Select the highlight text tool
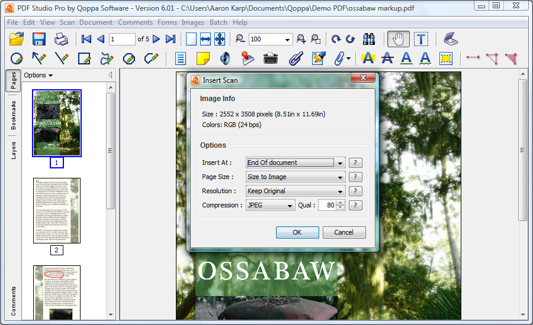Image resolution: width=533 pixels, height=325 pixels. [368, 58]
